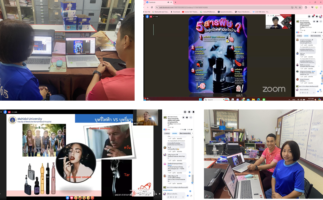323x200 pixels.
Task: Open a new Chrome tab
Action: (x=175, y=2)
